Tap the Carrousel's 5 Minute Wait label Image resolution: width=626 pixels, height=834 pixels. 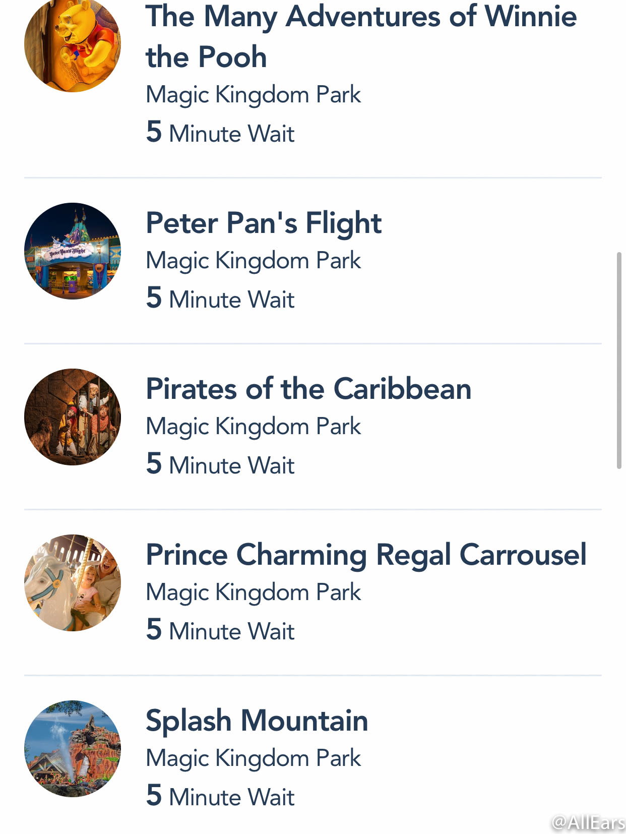tap(220, 630)
